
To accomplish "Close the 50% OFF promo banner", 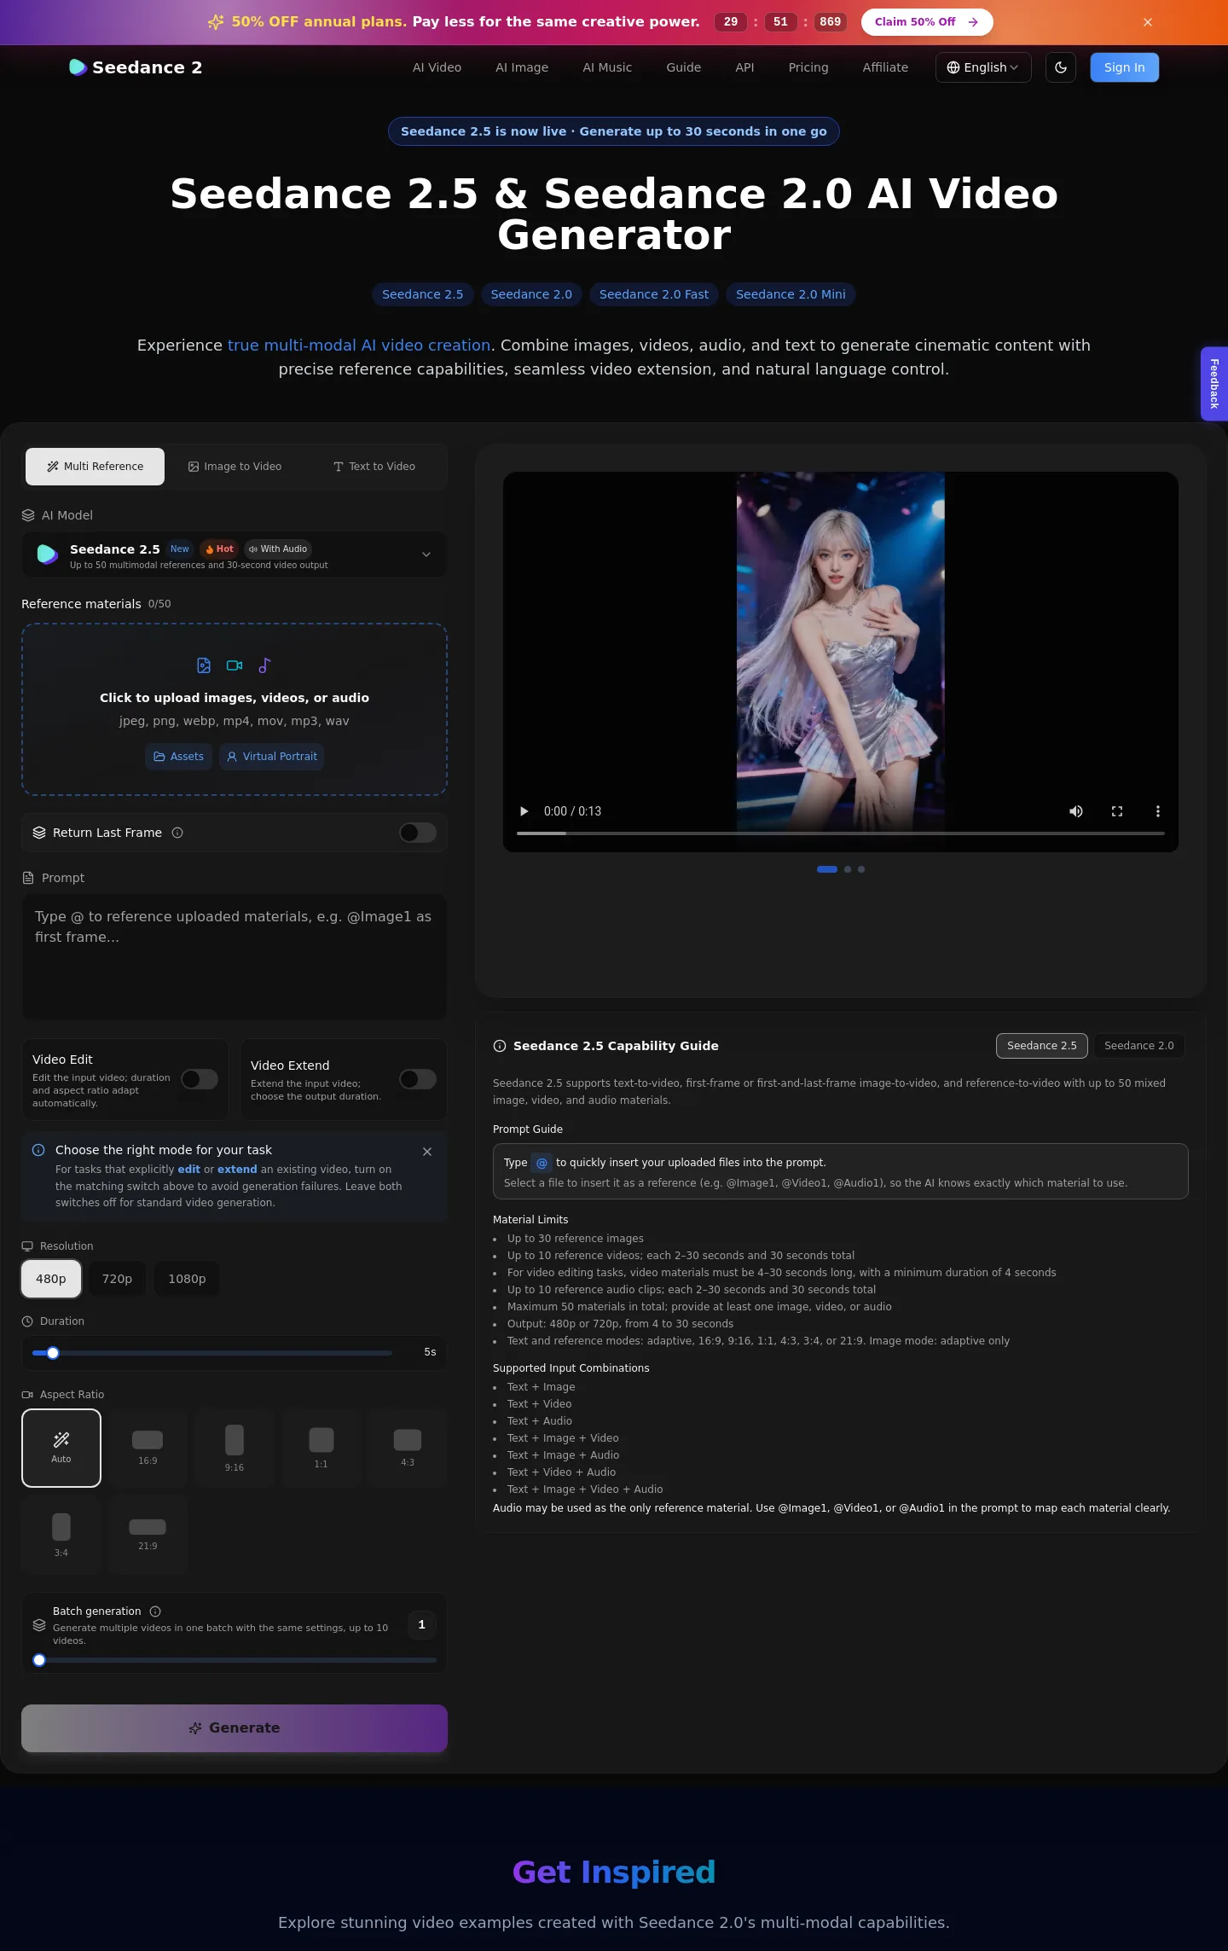I will coord(1148,22).
